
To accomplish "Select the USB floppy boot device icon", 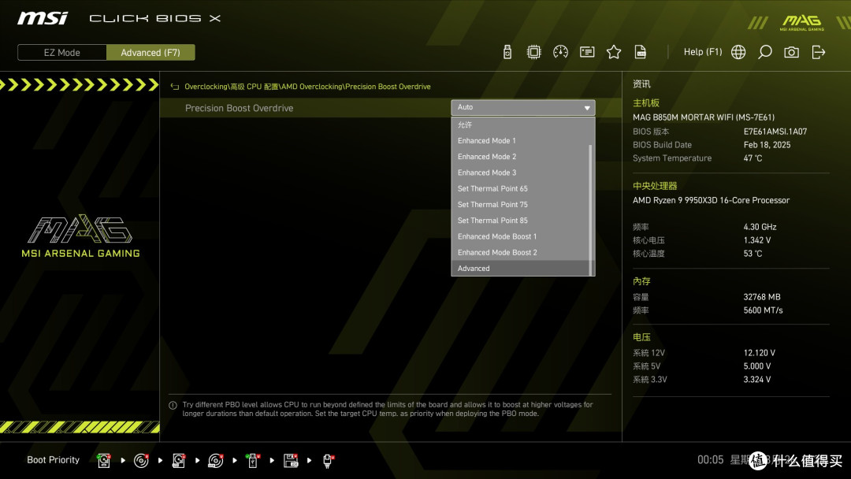I will tap(291, 461).
